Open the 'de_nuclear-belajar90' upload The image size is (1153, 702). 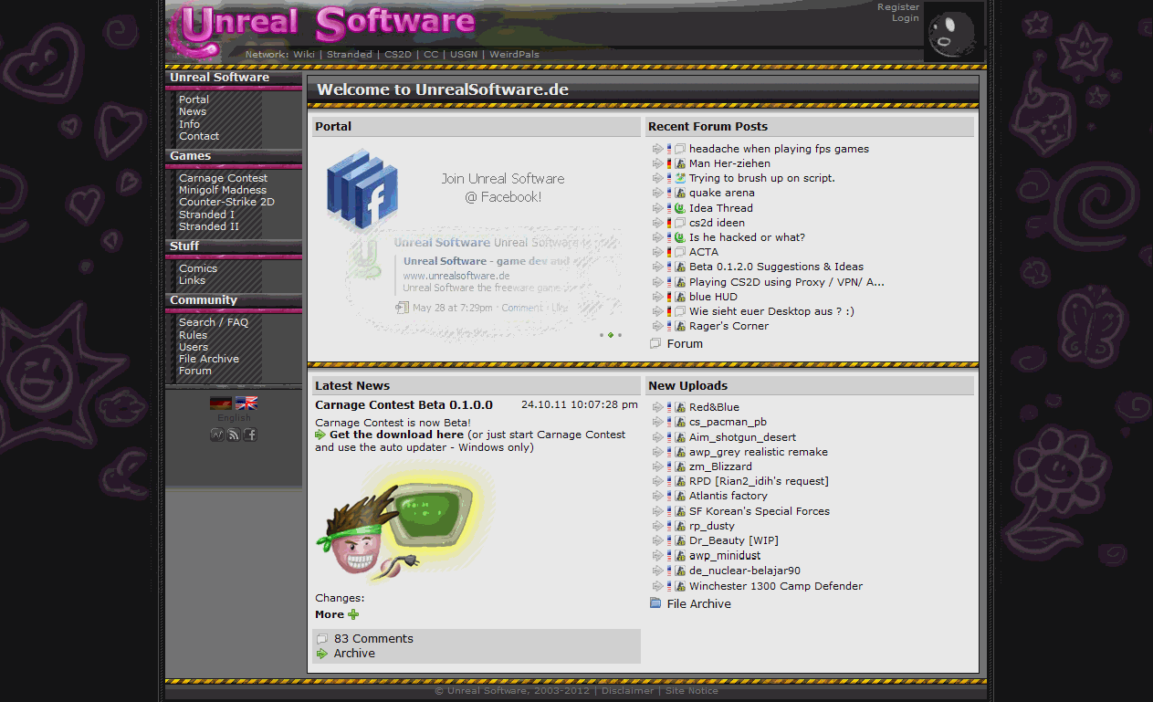click(x=745, y=571)
